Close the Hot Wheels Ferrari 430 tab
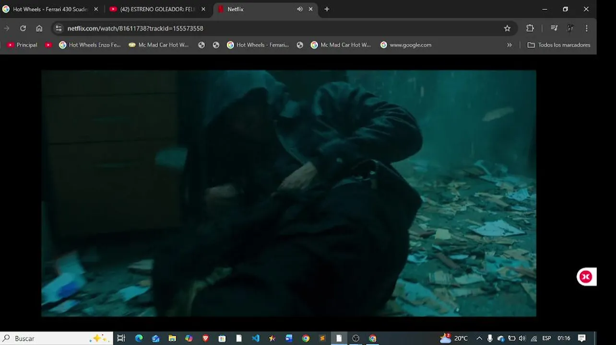 pos(96,9)
